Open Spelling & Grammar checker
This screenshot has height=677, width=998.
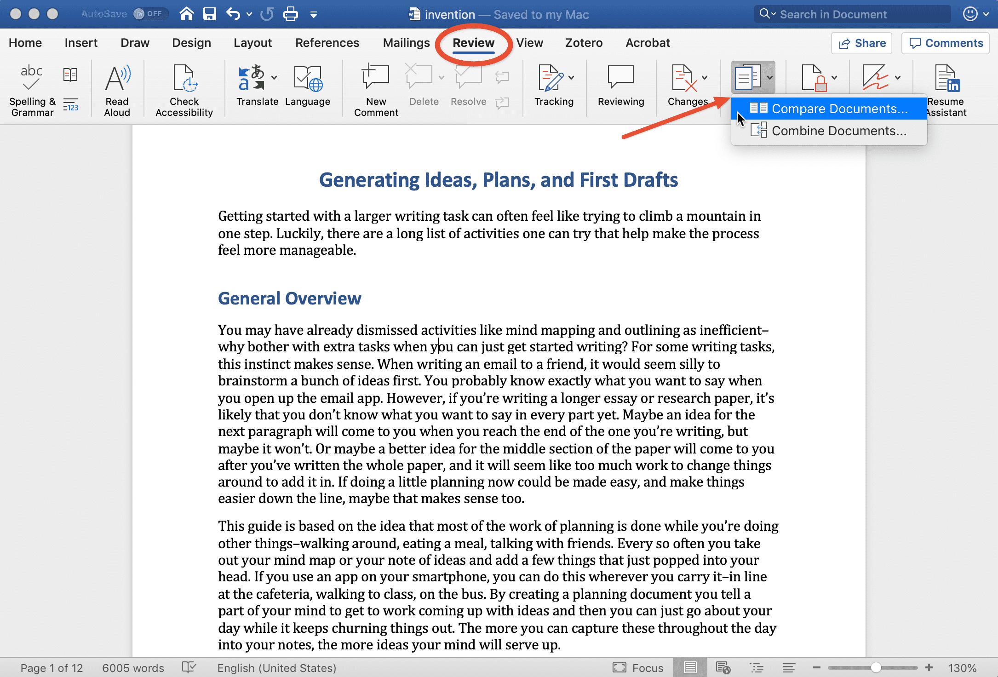pyautogui.click(x=32, y=90)
